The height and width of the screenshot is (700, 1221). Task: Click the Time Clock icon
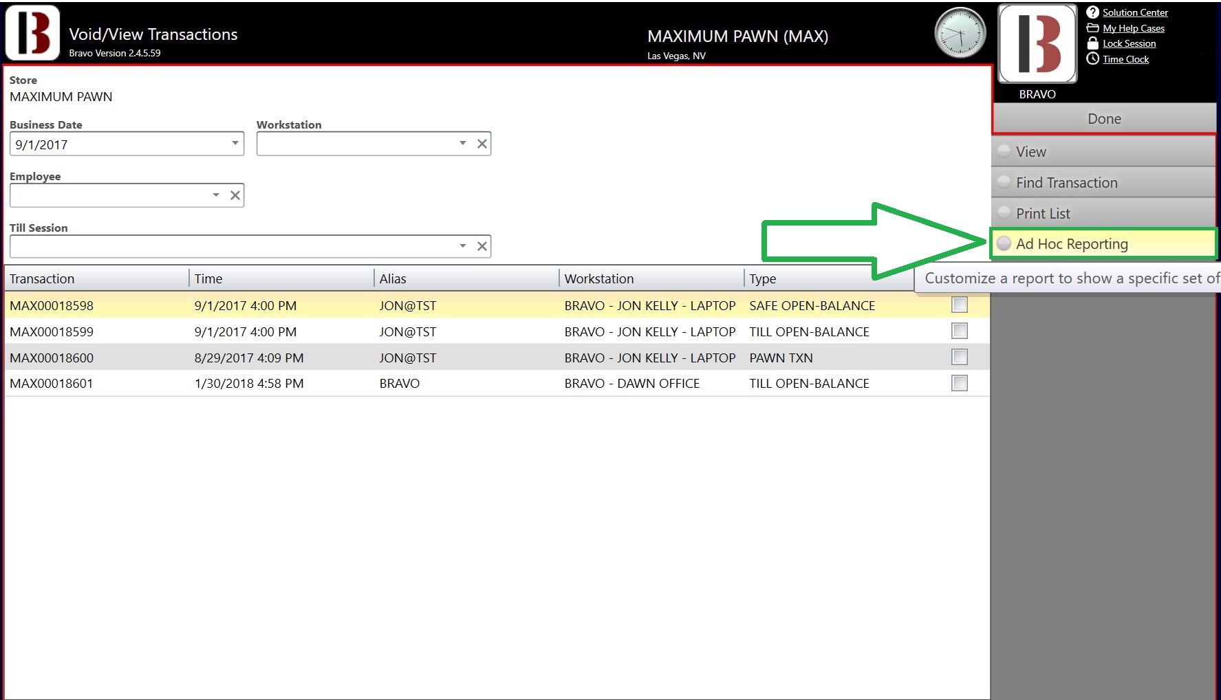pos(1092,58)
